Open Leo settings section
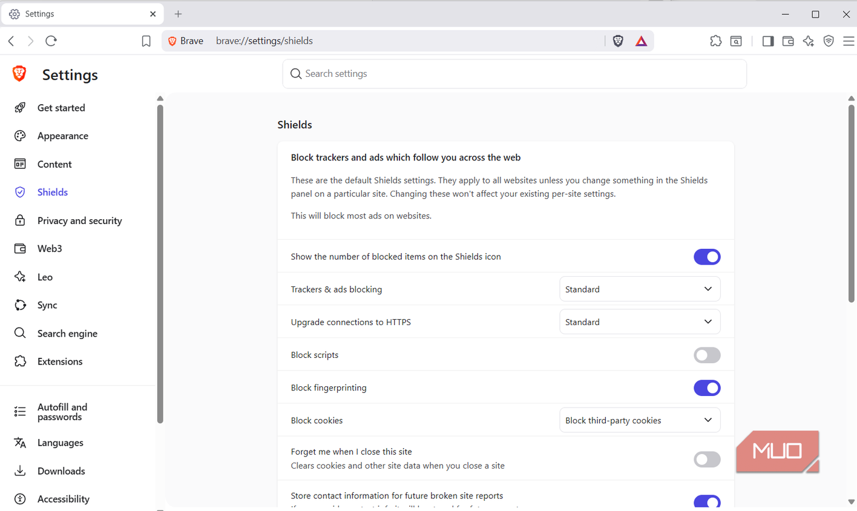857x511 pixels. (x=45, y=277)
